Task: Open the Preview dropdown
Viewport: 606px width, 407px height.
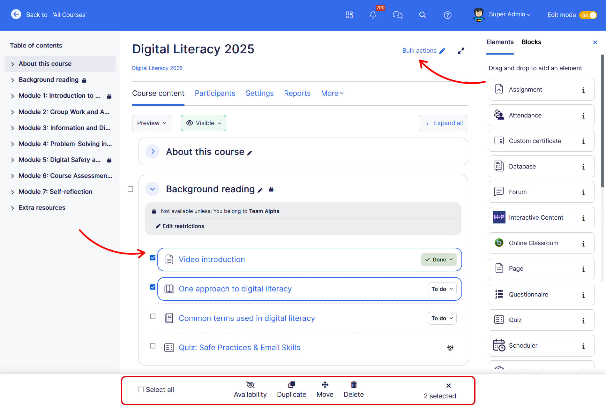Action: click(152, 123)
